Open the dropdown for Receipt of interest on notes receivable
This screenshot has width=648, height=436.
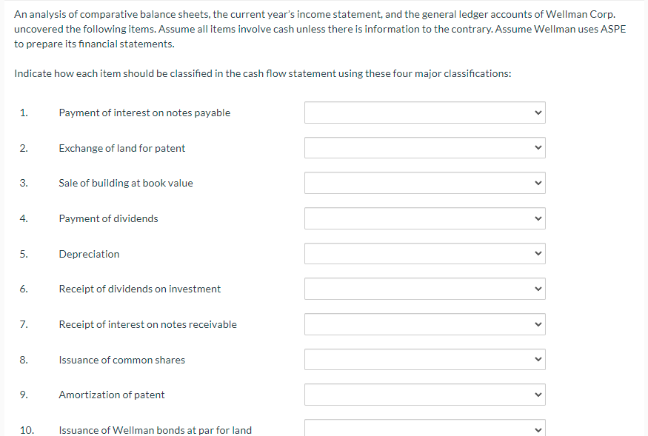point(424,324)
